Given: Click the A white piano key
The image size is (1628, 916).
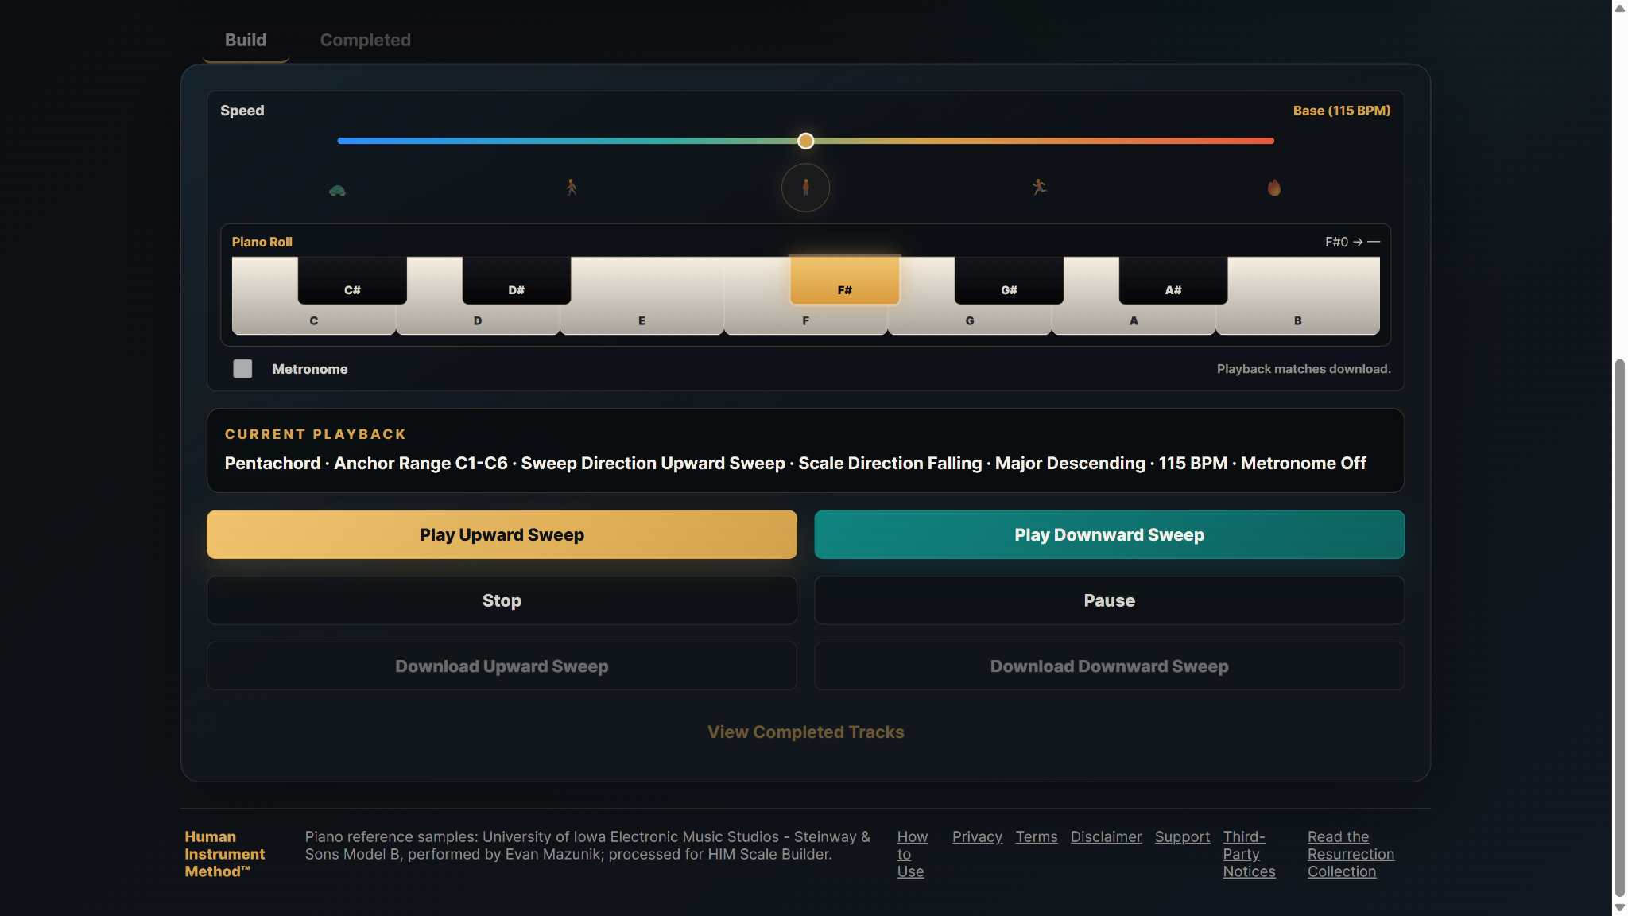Looking at the screenshot, I should [1134, 320].
